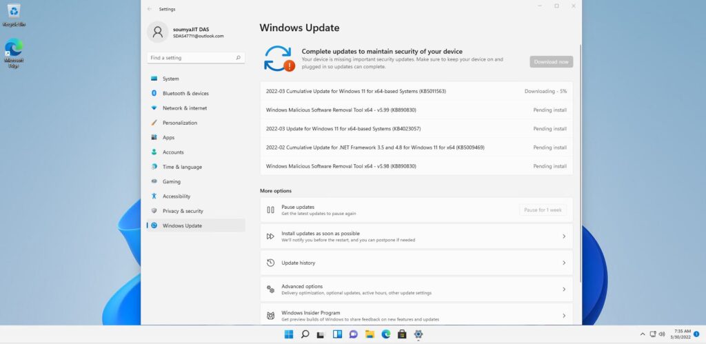
Task: Expand the Windows Insider Program chevron
Action: click(564, 316)
